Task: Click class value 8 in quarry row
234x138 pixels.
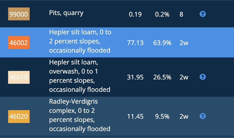Action: pyautogui.click(x=181, y=14)
